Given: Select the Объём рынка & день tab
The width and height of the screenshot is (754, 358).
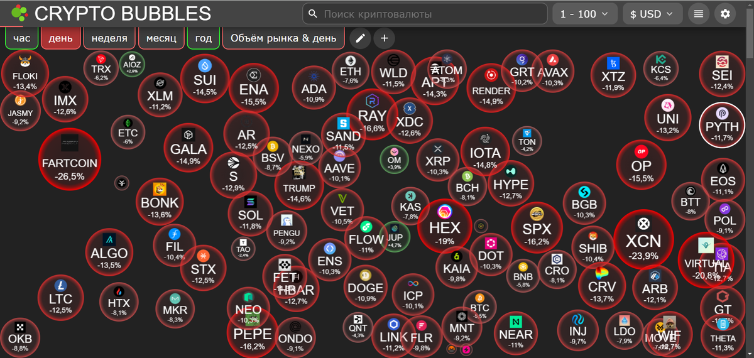Looking at the screenshot, I should (x=283, y=38).
